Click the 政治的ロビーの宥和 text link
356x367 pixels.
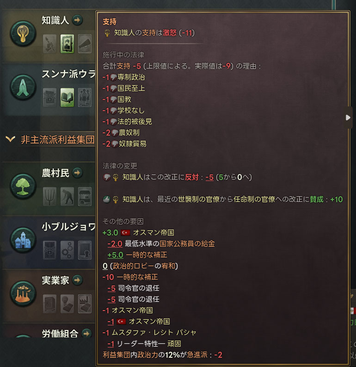point(144,266)
